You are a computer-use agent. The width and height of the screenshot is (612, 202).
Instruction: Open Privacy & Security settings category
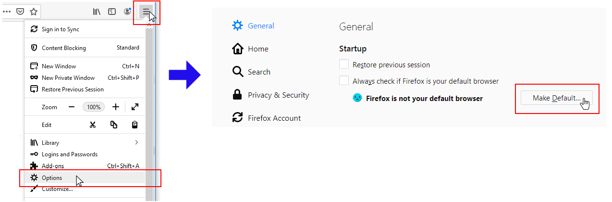pyautogui.click(x=278, y=95)
